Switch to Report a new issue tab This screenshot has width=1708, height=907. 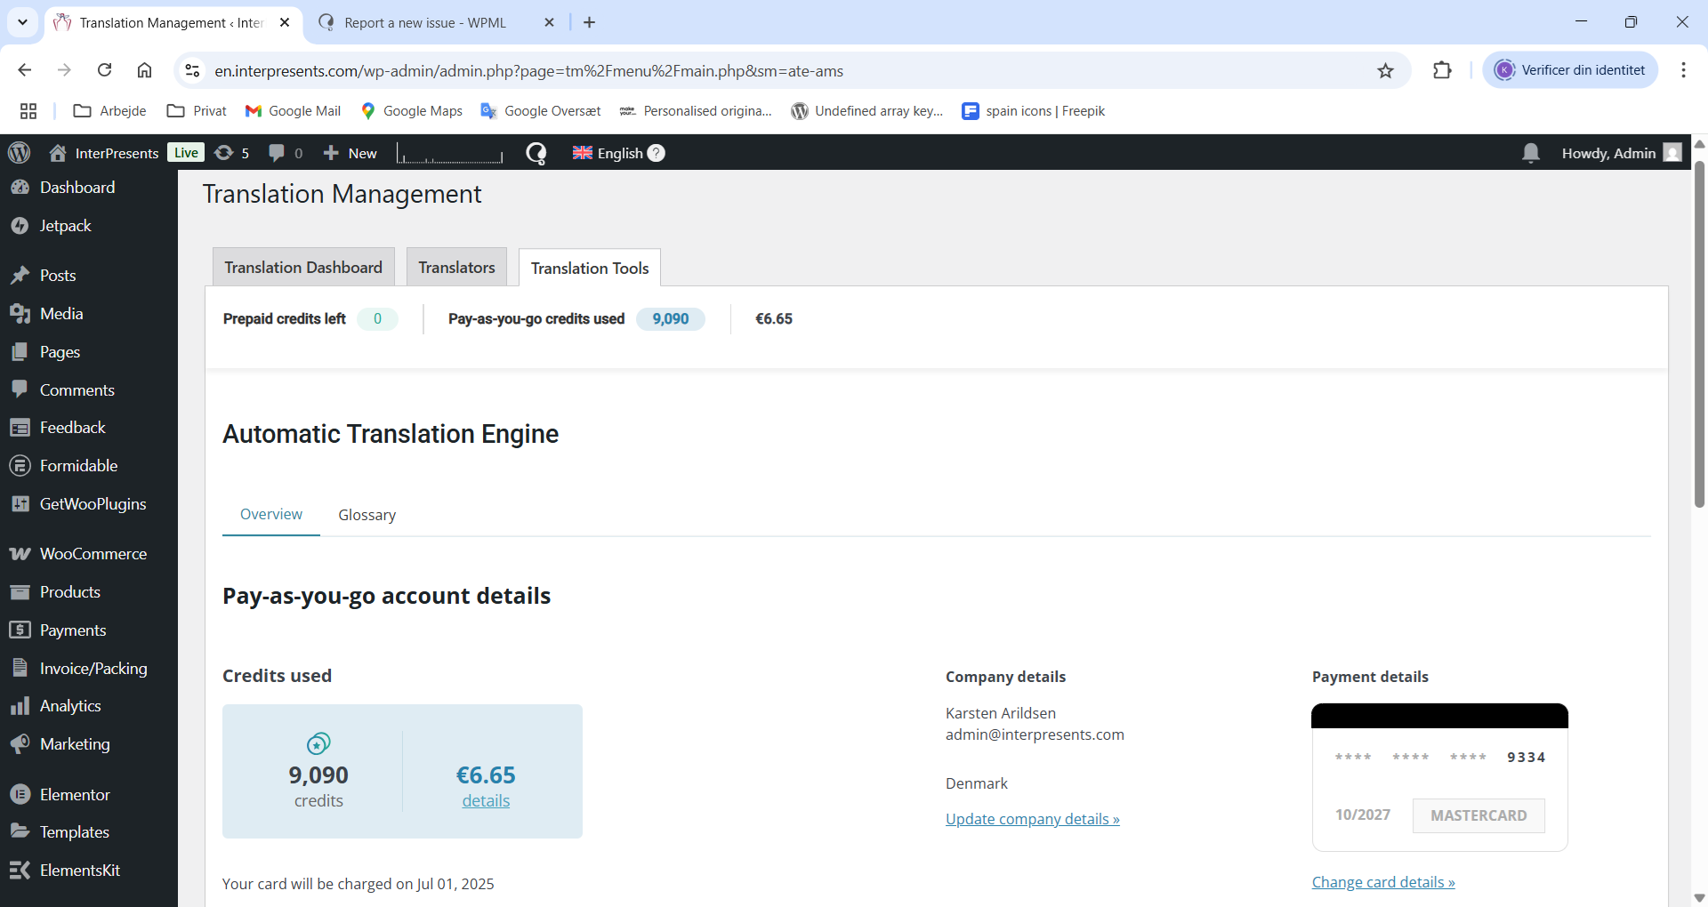coord(425,23)
